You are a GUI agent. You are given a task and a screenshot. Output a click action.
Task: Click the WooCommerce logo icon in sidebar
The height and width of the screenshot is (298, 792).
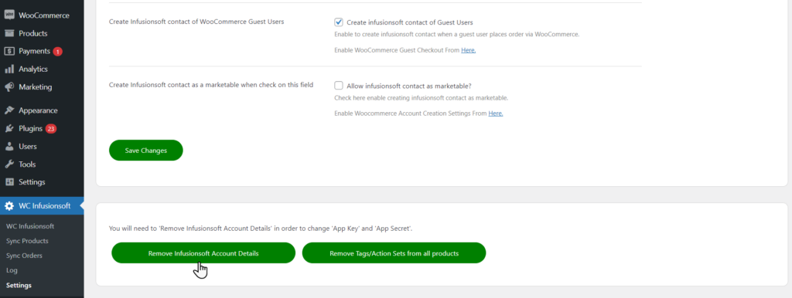tap(9, 15)
